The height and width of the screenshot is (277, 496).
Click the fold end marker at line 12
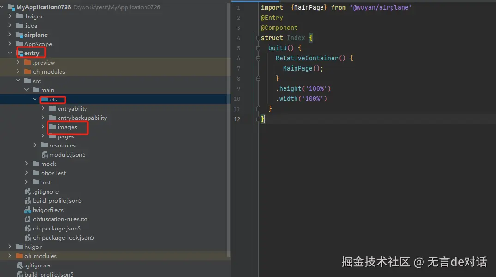[x=258, y=119]
